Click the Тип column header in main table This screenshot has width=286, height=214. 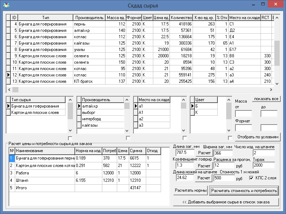(45, 18)
